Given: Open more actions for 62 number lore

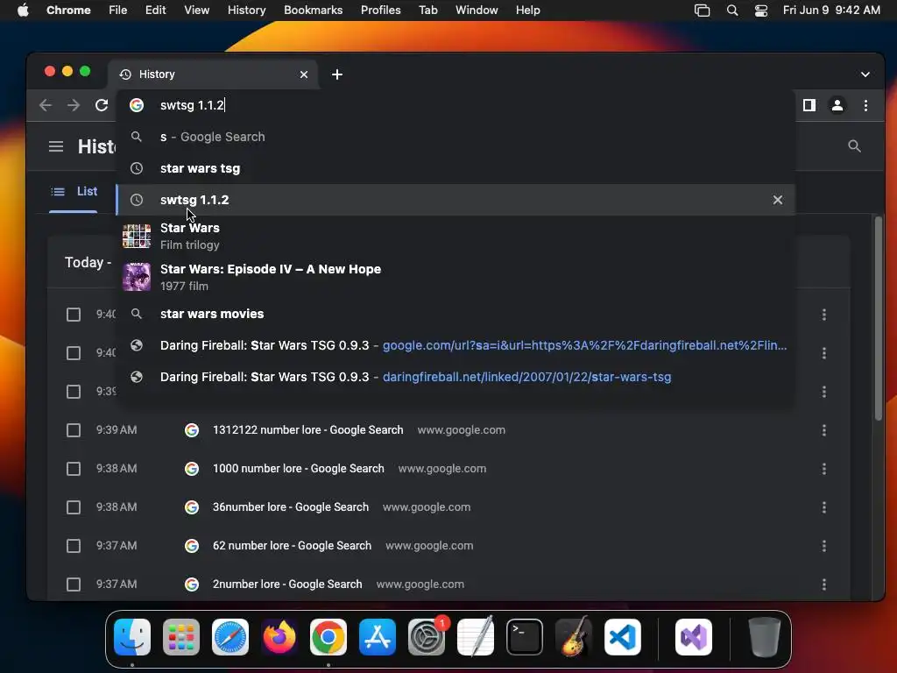Looking at the screenshot, I should pos(823,546).
